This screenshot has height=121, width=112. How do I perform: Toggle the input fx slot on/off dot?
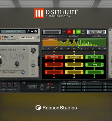tap(44, 32)
